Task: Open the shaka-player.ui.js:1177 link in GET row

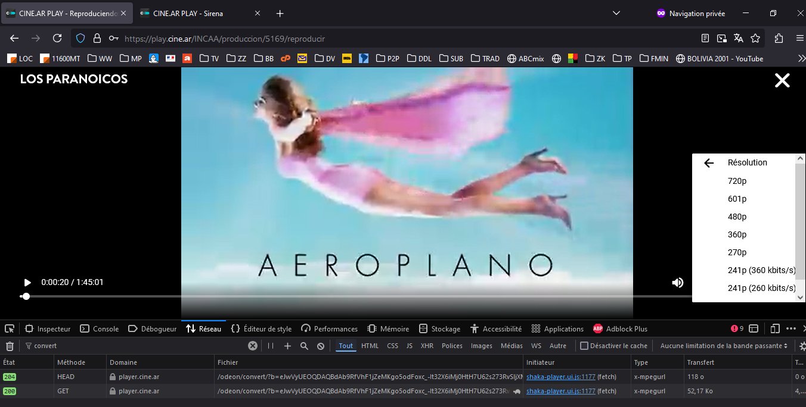Action: tap(560, 391)
